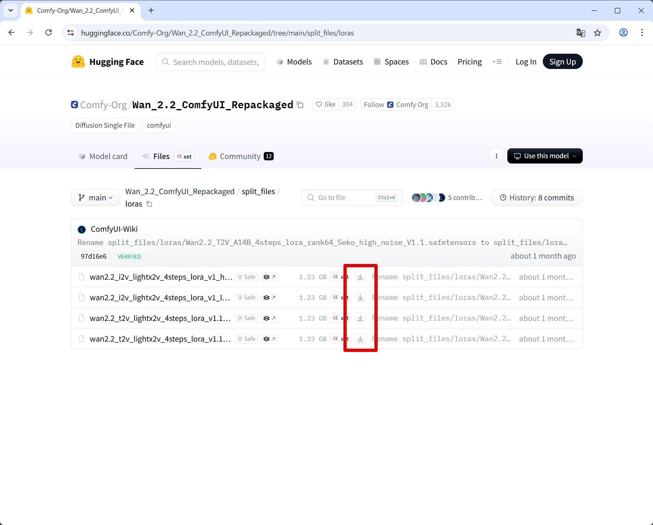Open the file wan2.2_i2v_lightx2v_4steps_lora_v1_l…
The height and width of the screenshot is (525, 653).
160,297
